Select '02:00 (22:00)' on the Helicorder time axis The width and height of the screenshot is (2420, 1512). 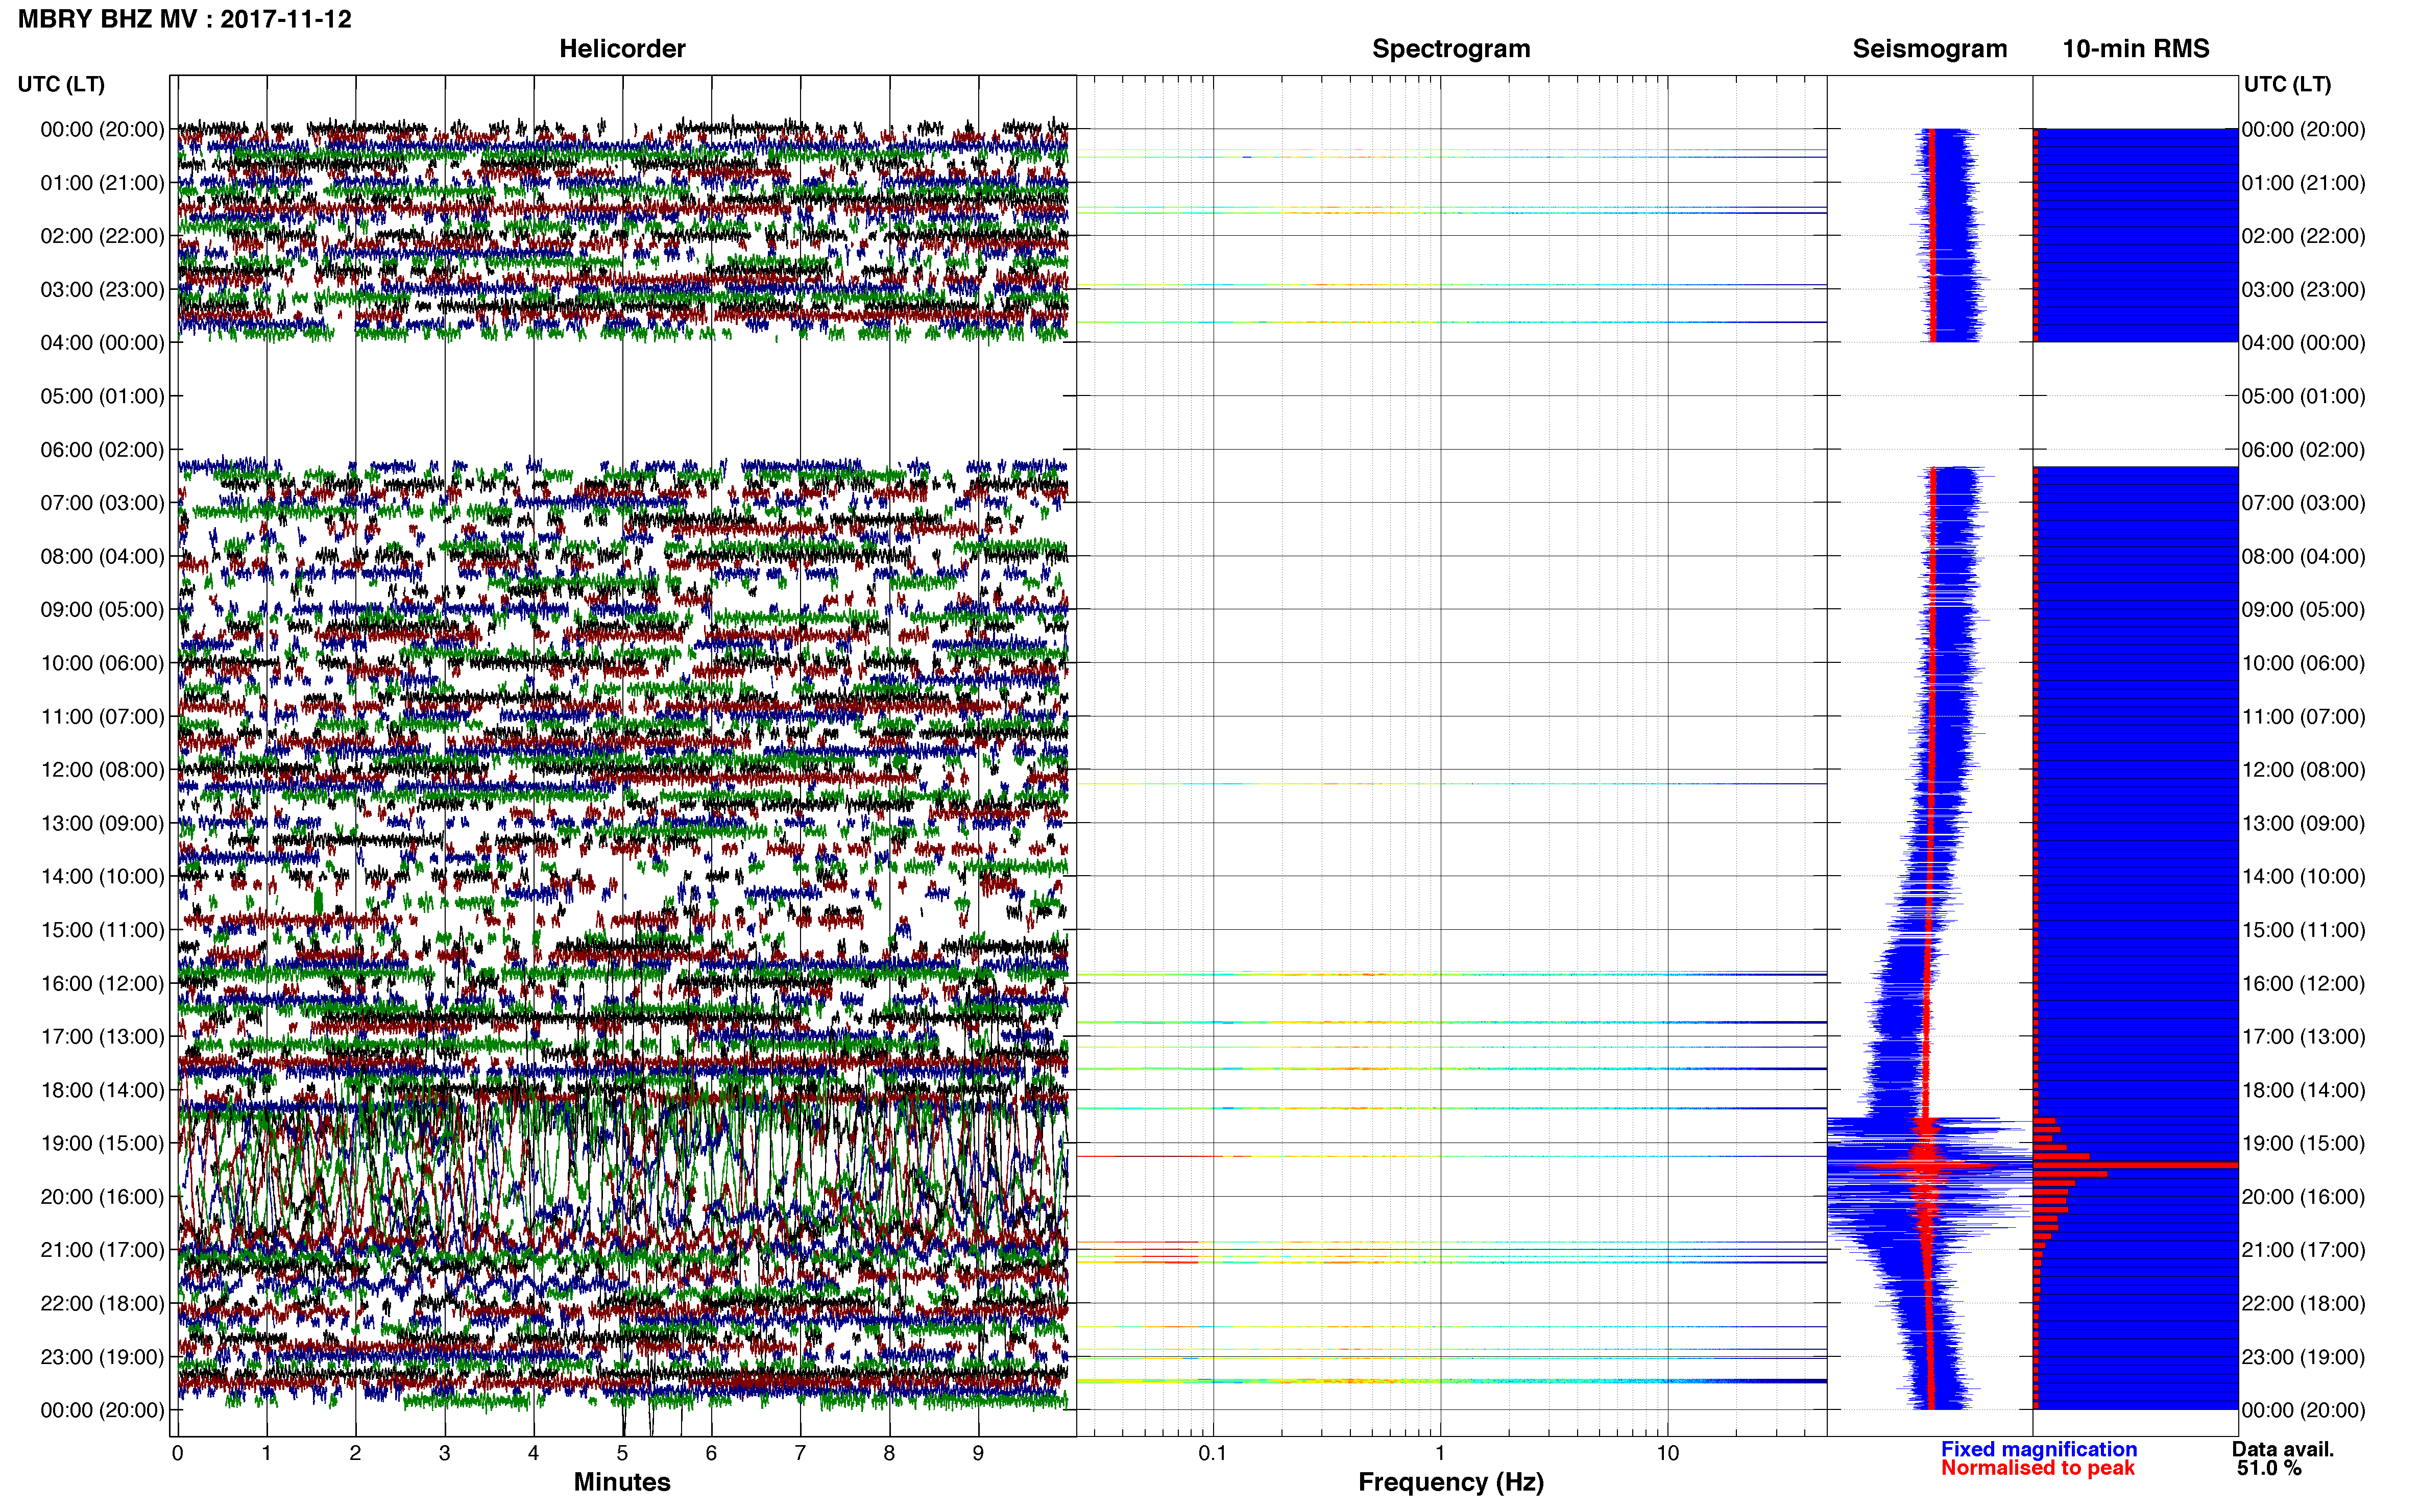click(x=102, y=236)
